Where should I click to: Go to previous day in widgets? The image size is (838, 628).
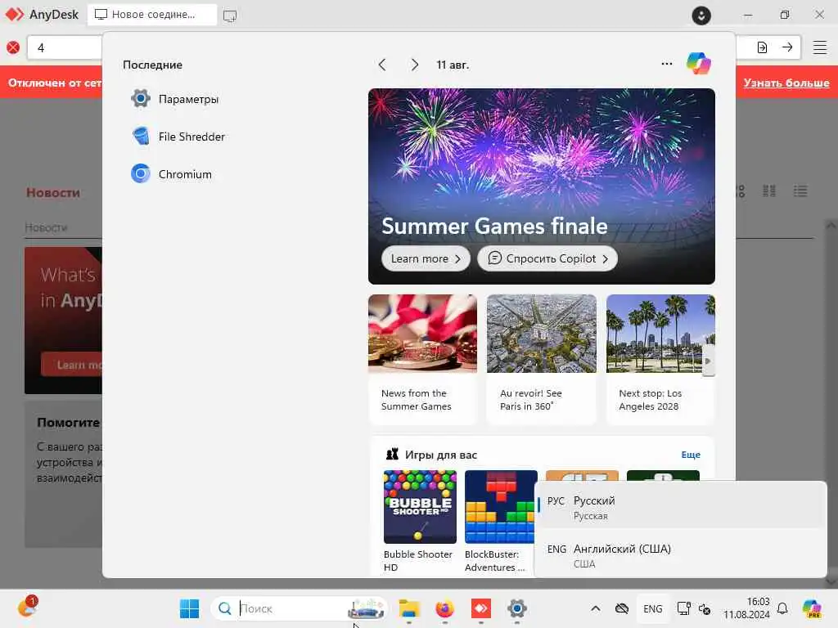click(382, 65)
